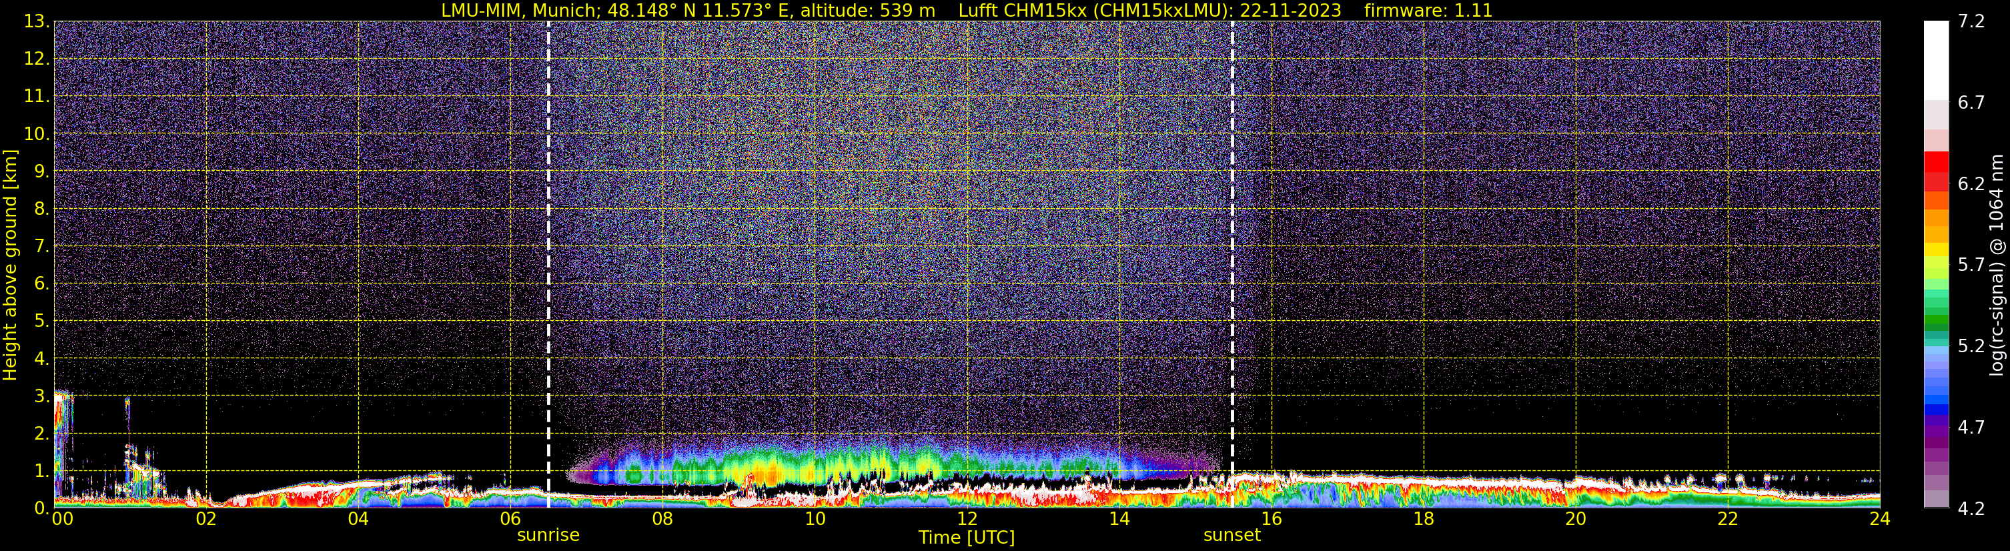
Task: Click the '20' time axis tick label
Action: [1576, 519]
